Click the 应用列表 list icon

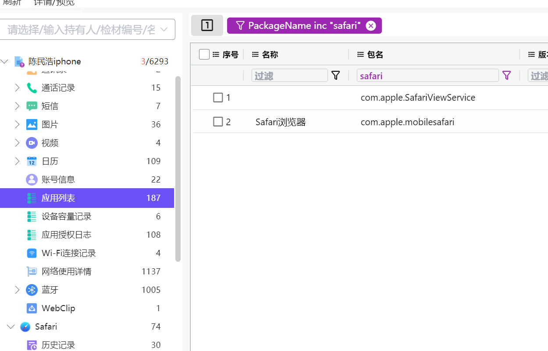pyautogui.click(x=32, y=198)
